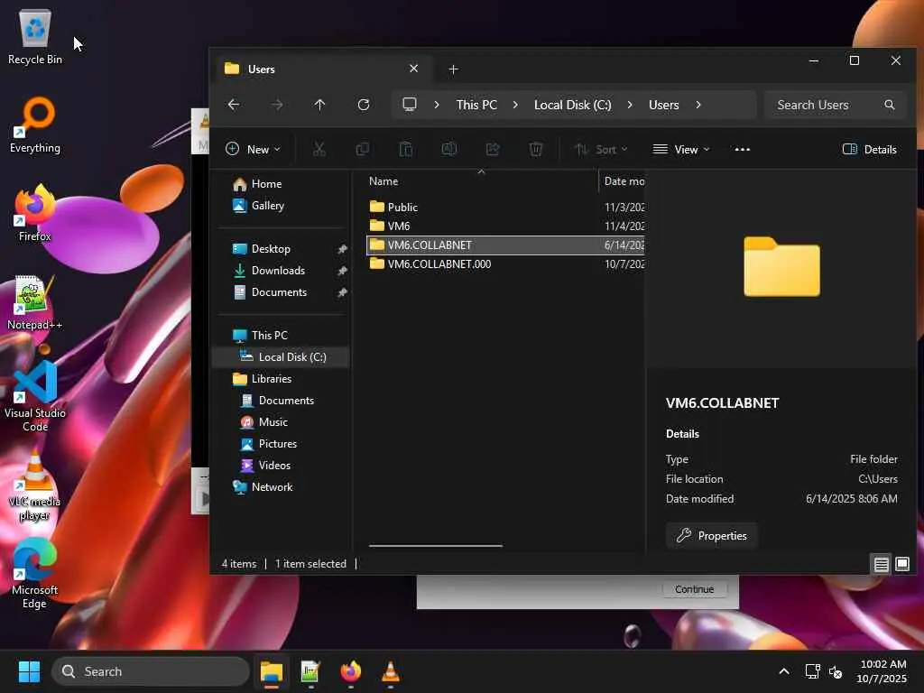Click the Continue button behind the window
This screenshot has width=924, height=693.
click(694, 589)
